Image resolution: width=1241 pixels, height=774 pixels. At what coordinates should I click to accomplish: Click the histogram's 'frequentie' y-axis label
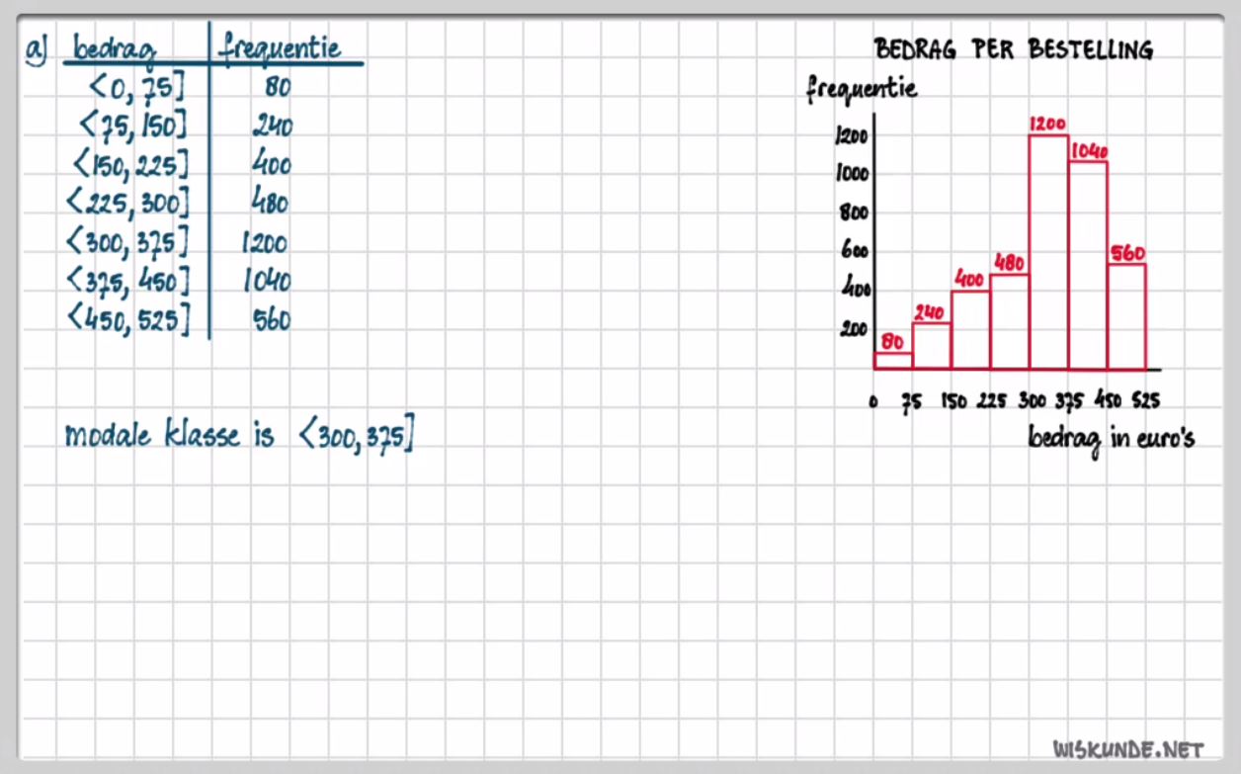862,89
